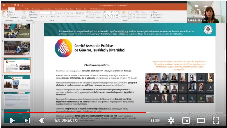
Task: Open the Diseño ribbon tab
Action: 27,9
